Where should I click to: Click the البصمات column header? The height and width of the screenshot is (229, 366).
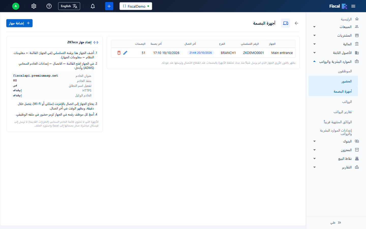[140, 44]
